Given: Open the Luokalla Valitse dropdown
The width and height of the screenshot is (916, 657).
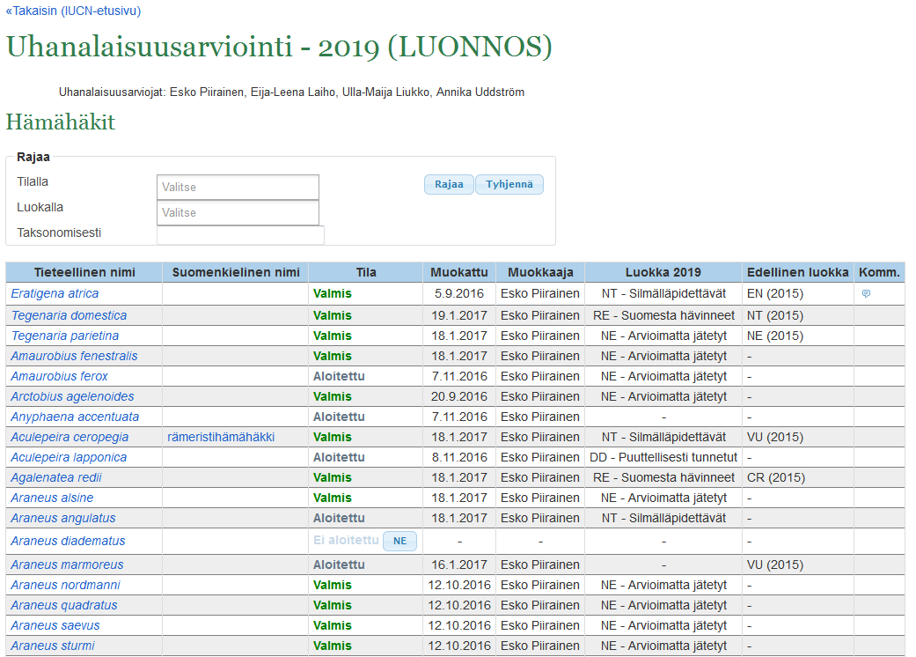Looking at the screenshot, I should coord(238,213).
